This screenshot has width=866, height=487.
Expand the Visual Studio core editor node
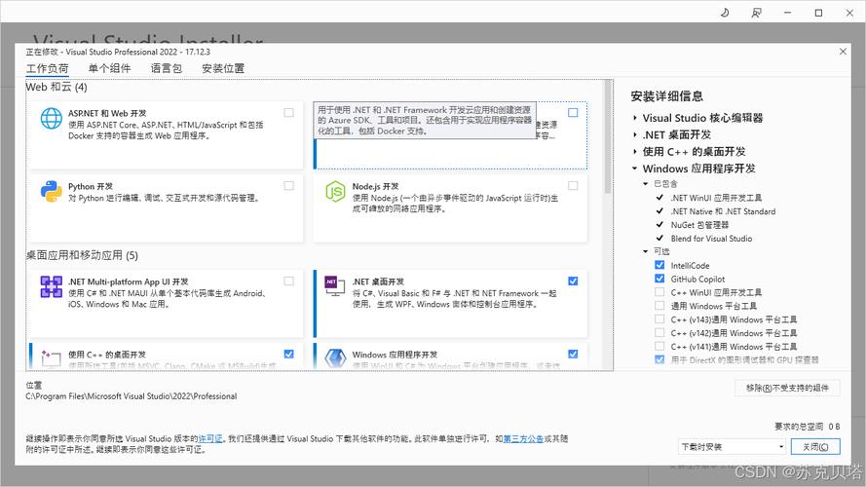tap(635, 118)
